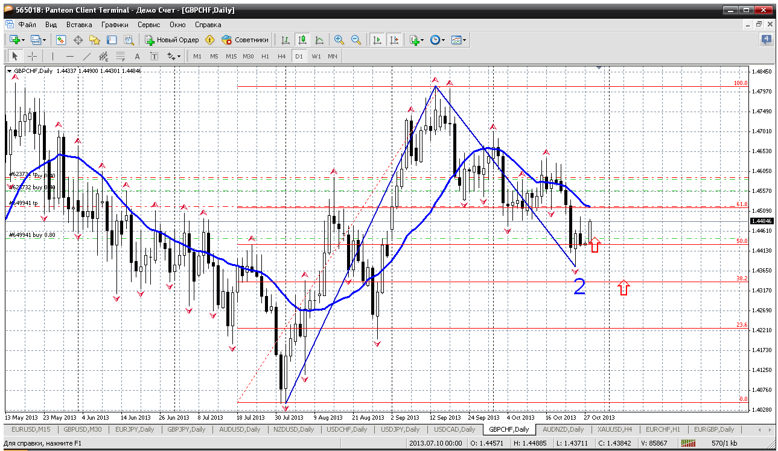Open the Справка menu
The height and width of the screenshot is (451, 778).
[x=208, y=25]
